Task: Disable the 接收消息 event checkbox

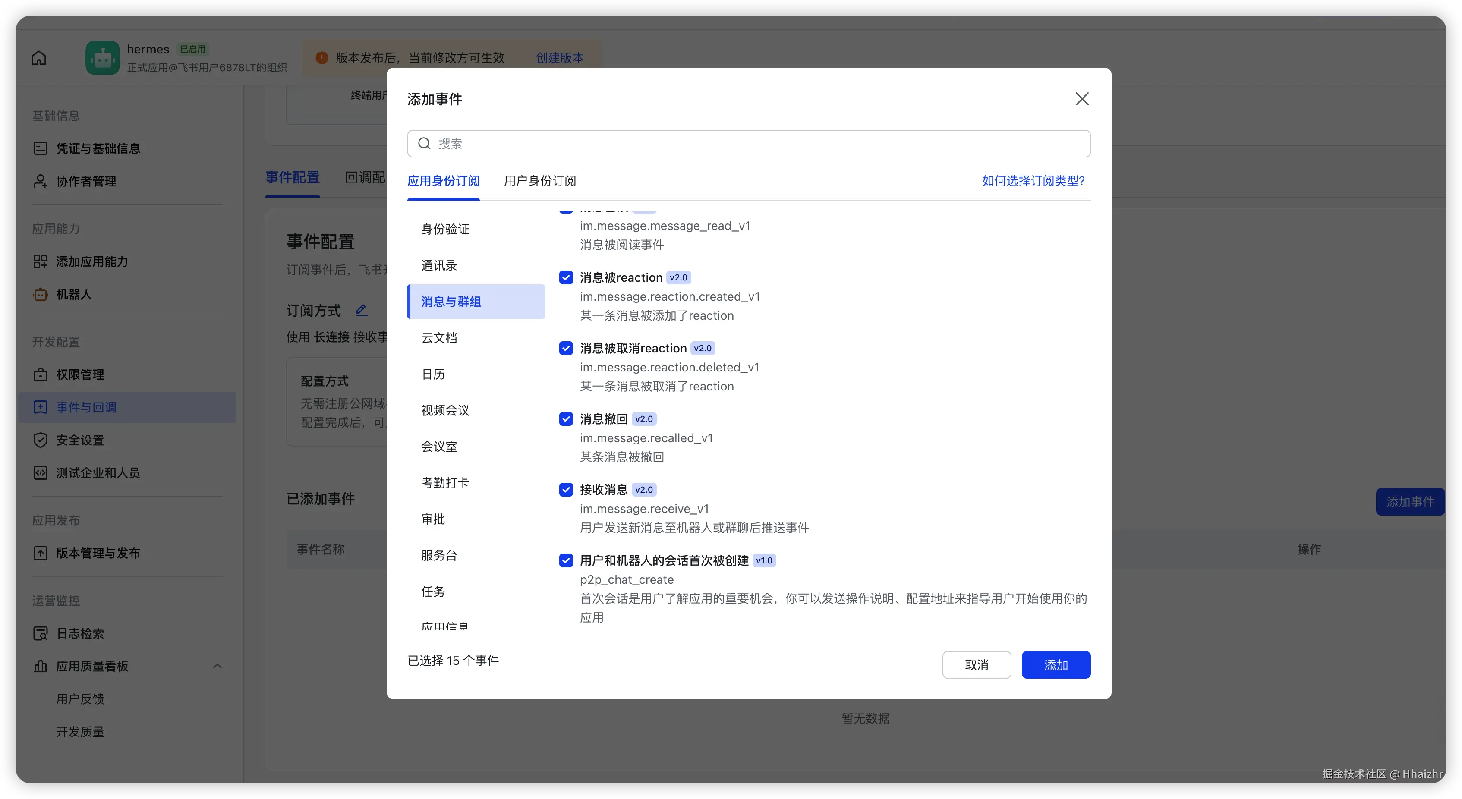Action: (566, 489)
